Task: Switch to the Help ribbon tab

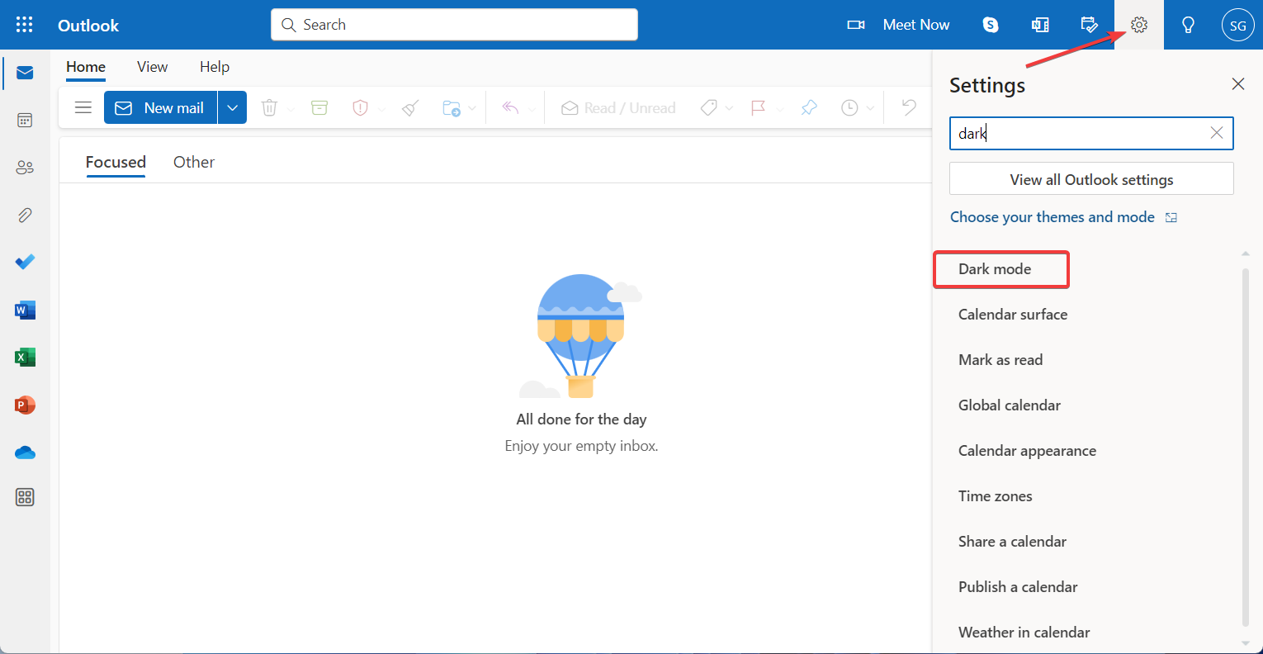Action: pyautogui.click(x=215, y=67)
